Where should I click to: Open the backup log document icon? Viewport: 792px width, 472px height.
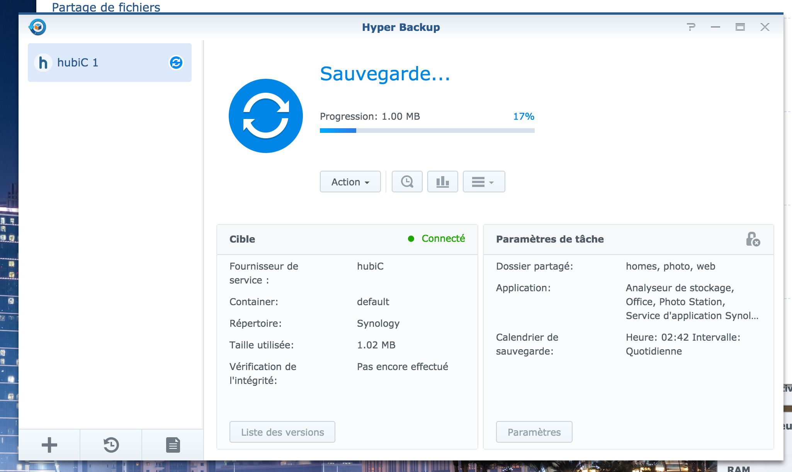pos(173,445)
